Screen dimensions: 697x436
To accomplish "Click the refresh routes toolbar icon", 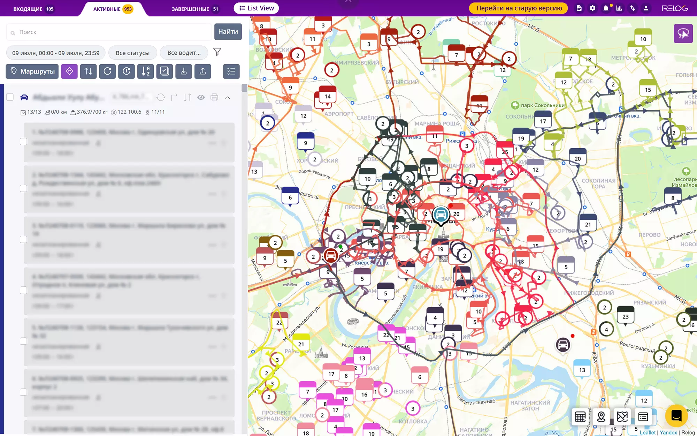I will point(107,72).
